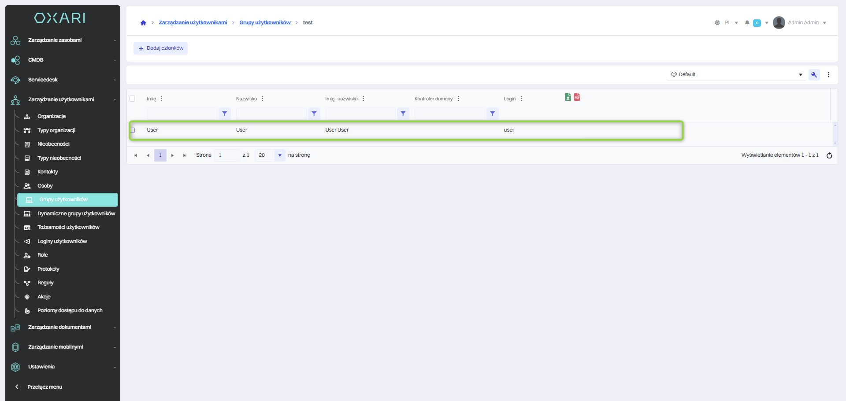Follow the Grupy użytkowników breadcrumb link

[265, 23]
